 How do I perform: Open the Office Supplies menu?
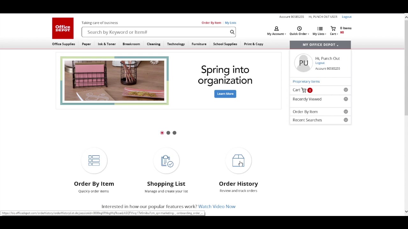pyautogui.click(x=63, y=44)
